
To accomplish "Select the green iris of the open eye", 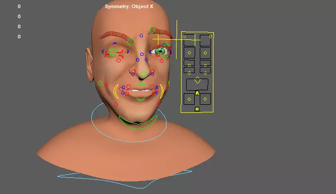I will point(160,51).
